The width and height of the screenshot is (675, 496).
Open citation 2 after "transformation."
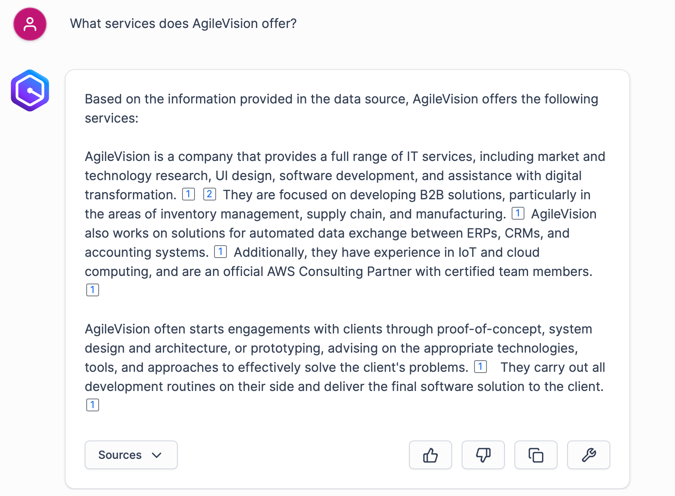[209, 194]
